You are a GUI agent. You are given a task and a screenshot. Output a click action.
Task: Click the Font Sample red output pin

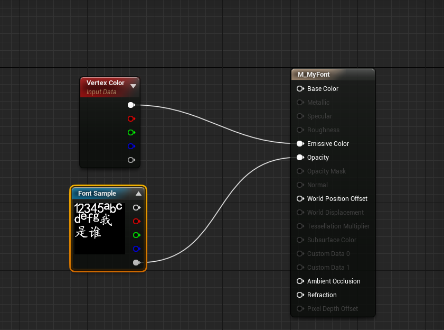pos(137,222)
